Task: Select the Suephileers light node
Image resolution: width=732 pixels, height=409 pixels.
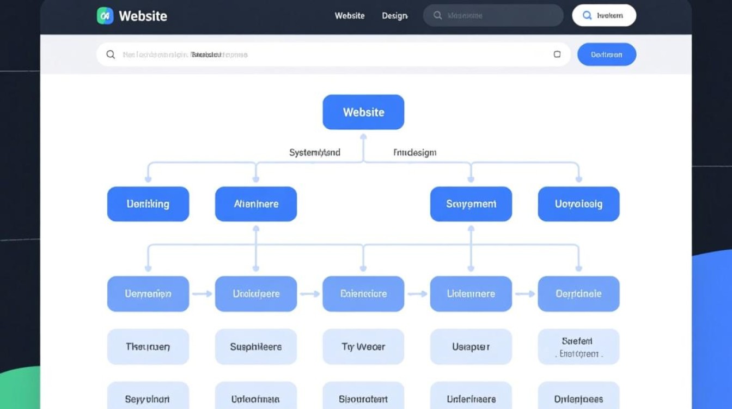Action: (x=255, y=347)
